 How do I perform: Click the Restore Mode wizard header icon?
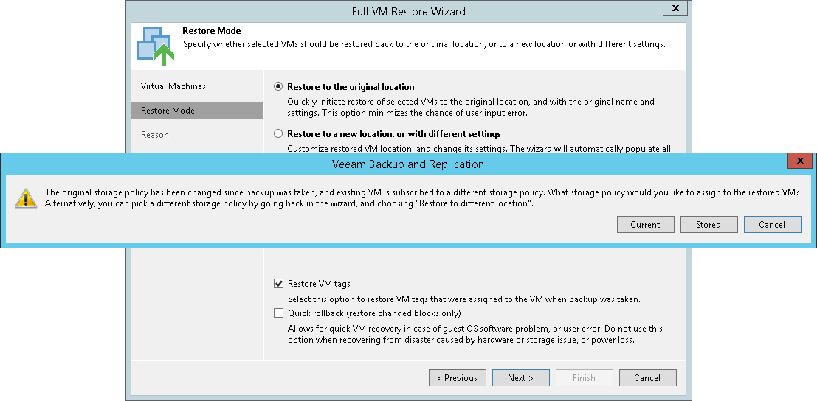pos(156,44)
